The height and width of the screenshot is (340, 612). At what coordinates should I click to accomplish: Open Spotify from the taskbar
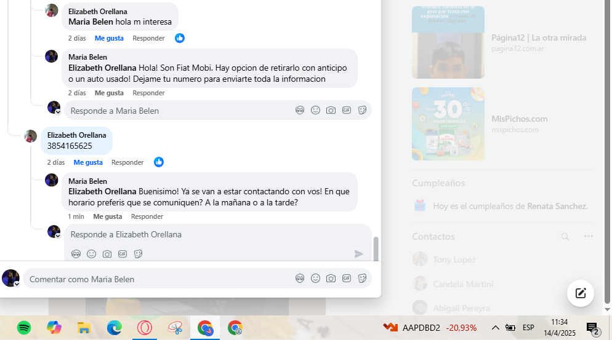24,328
